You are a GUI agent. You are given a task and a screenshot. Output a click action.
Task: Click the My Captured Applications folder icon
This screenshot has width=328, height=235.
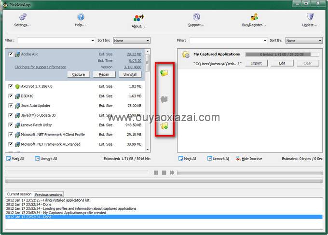point(186,55)
